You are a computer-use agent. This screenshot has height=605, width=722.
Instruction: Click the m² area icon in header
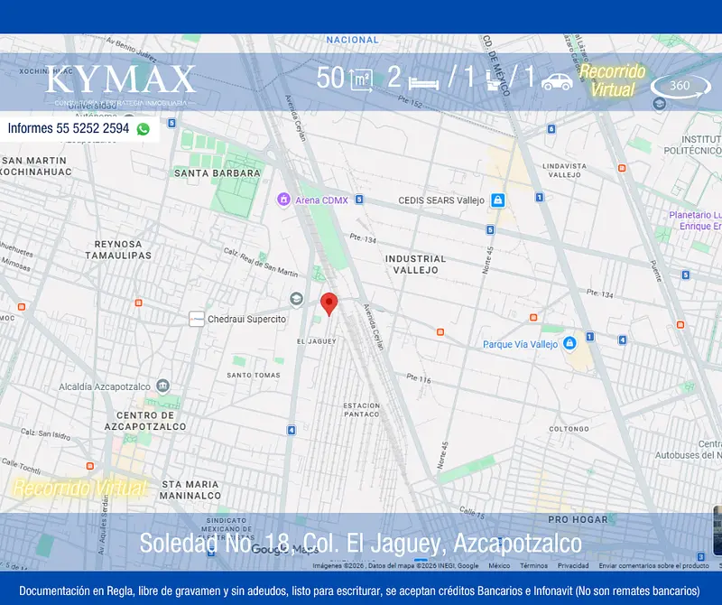point(361,80)
